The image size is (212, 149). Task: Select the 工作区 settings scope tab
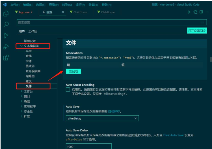[33, 32]
